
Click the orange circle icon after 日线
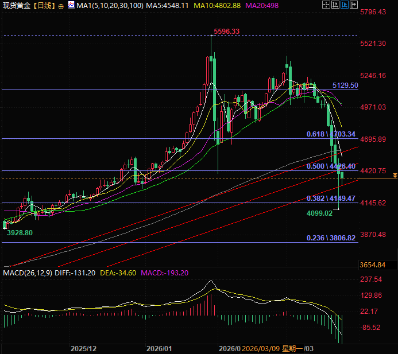(x=61, y=6)
